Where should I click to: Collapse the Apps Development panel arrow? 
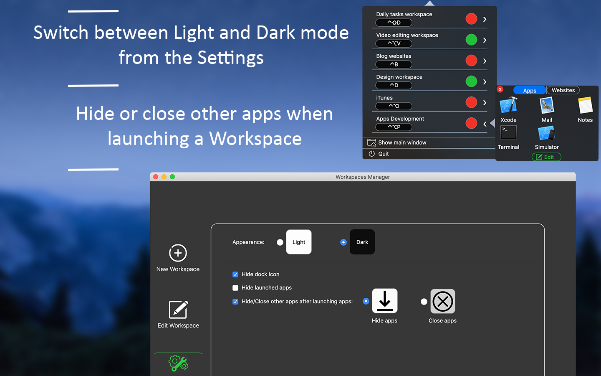click(484, 123)
